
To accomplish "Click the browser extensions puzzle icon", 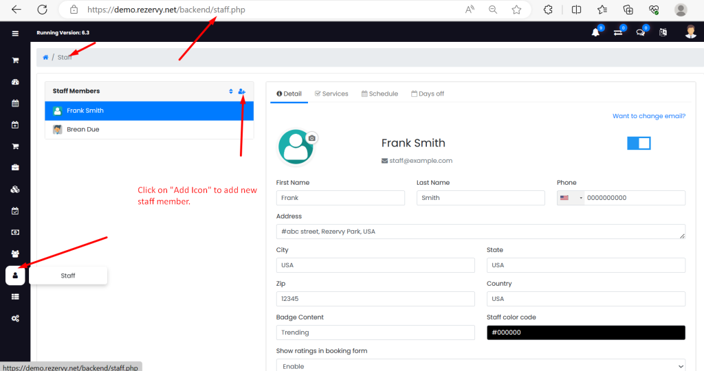I will [548, 10].
